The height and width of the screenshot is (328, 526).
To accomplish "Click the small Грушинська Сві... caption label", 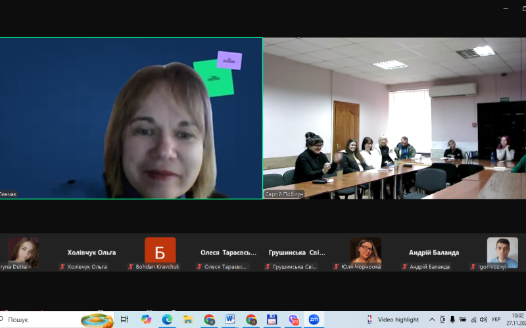I will click(295, 267).
